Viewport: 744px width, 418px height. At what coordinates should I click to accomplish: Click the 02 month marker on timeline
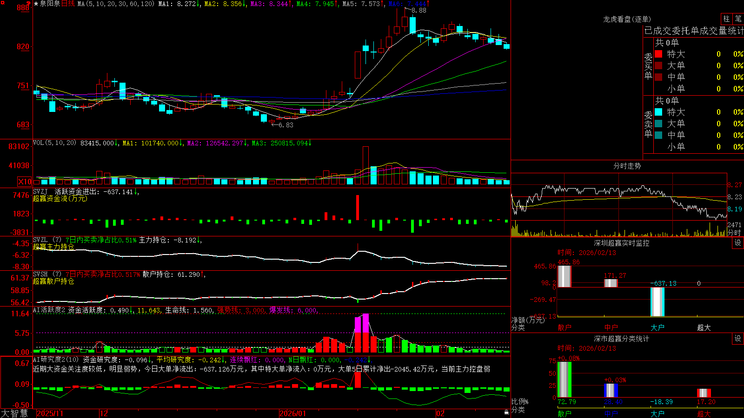(x=440, y=413)
